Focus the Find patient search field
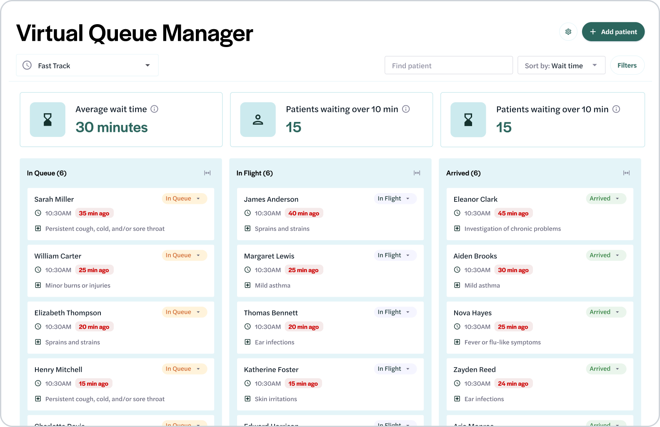 click(x=449, y=65)
